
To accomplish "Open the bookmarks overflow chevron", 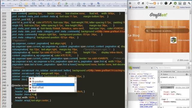I will tap(174, 7).
